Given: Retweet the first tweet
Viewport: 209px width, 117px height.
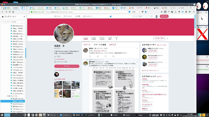Looking at the screenshot, I should [x=98, y=56].
